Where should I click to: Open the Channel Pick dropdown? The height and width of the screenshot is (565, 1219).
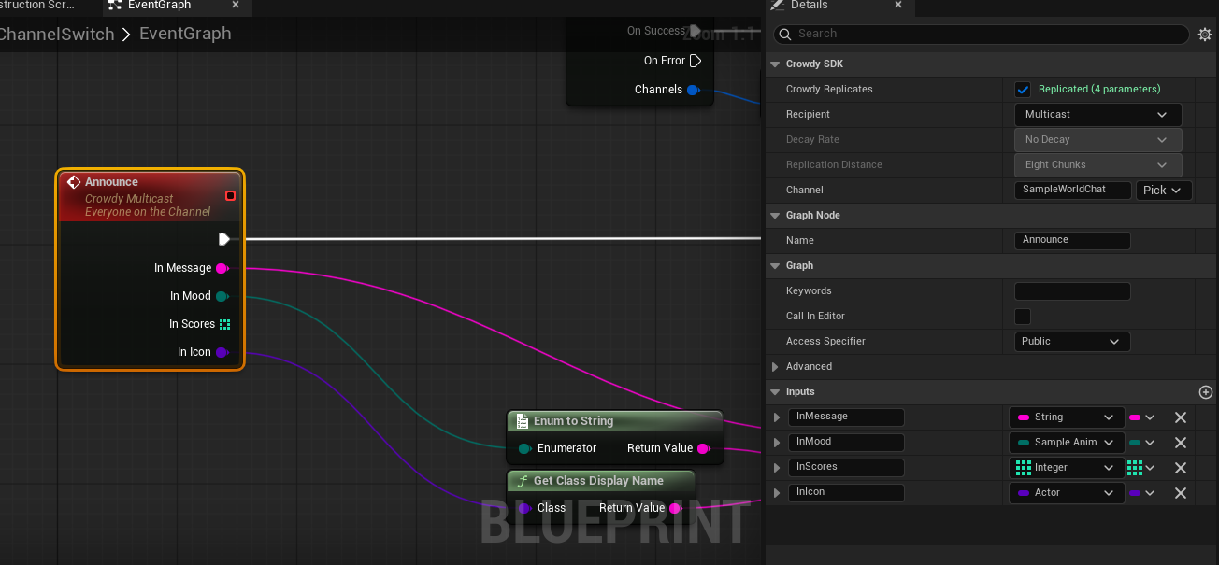coord(1164,191)
